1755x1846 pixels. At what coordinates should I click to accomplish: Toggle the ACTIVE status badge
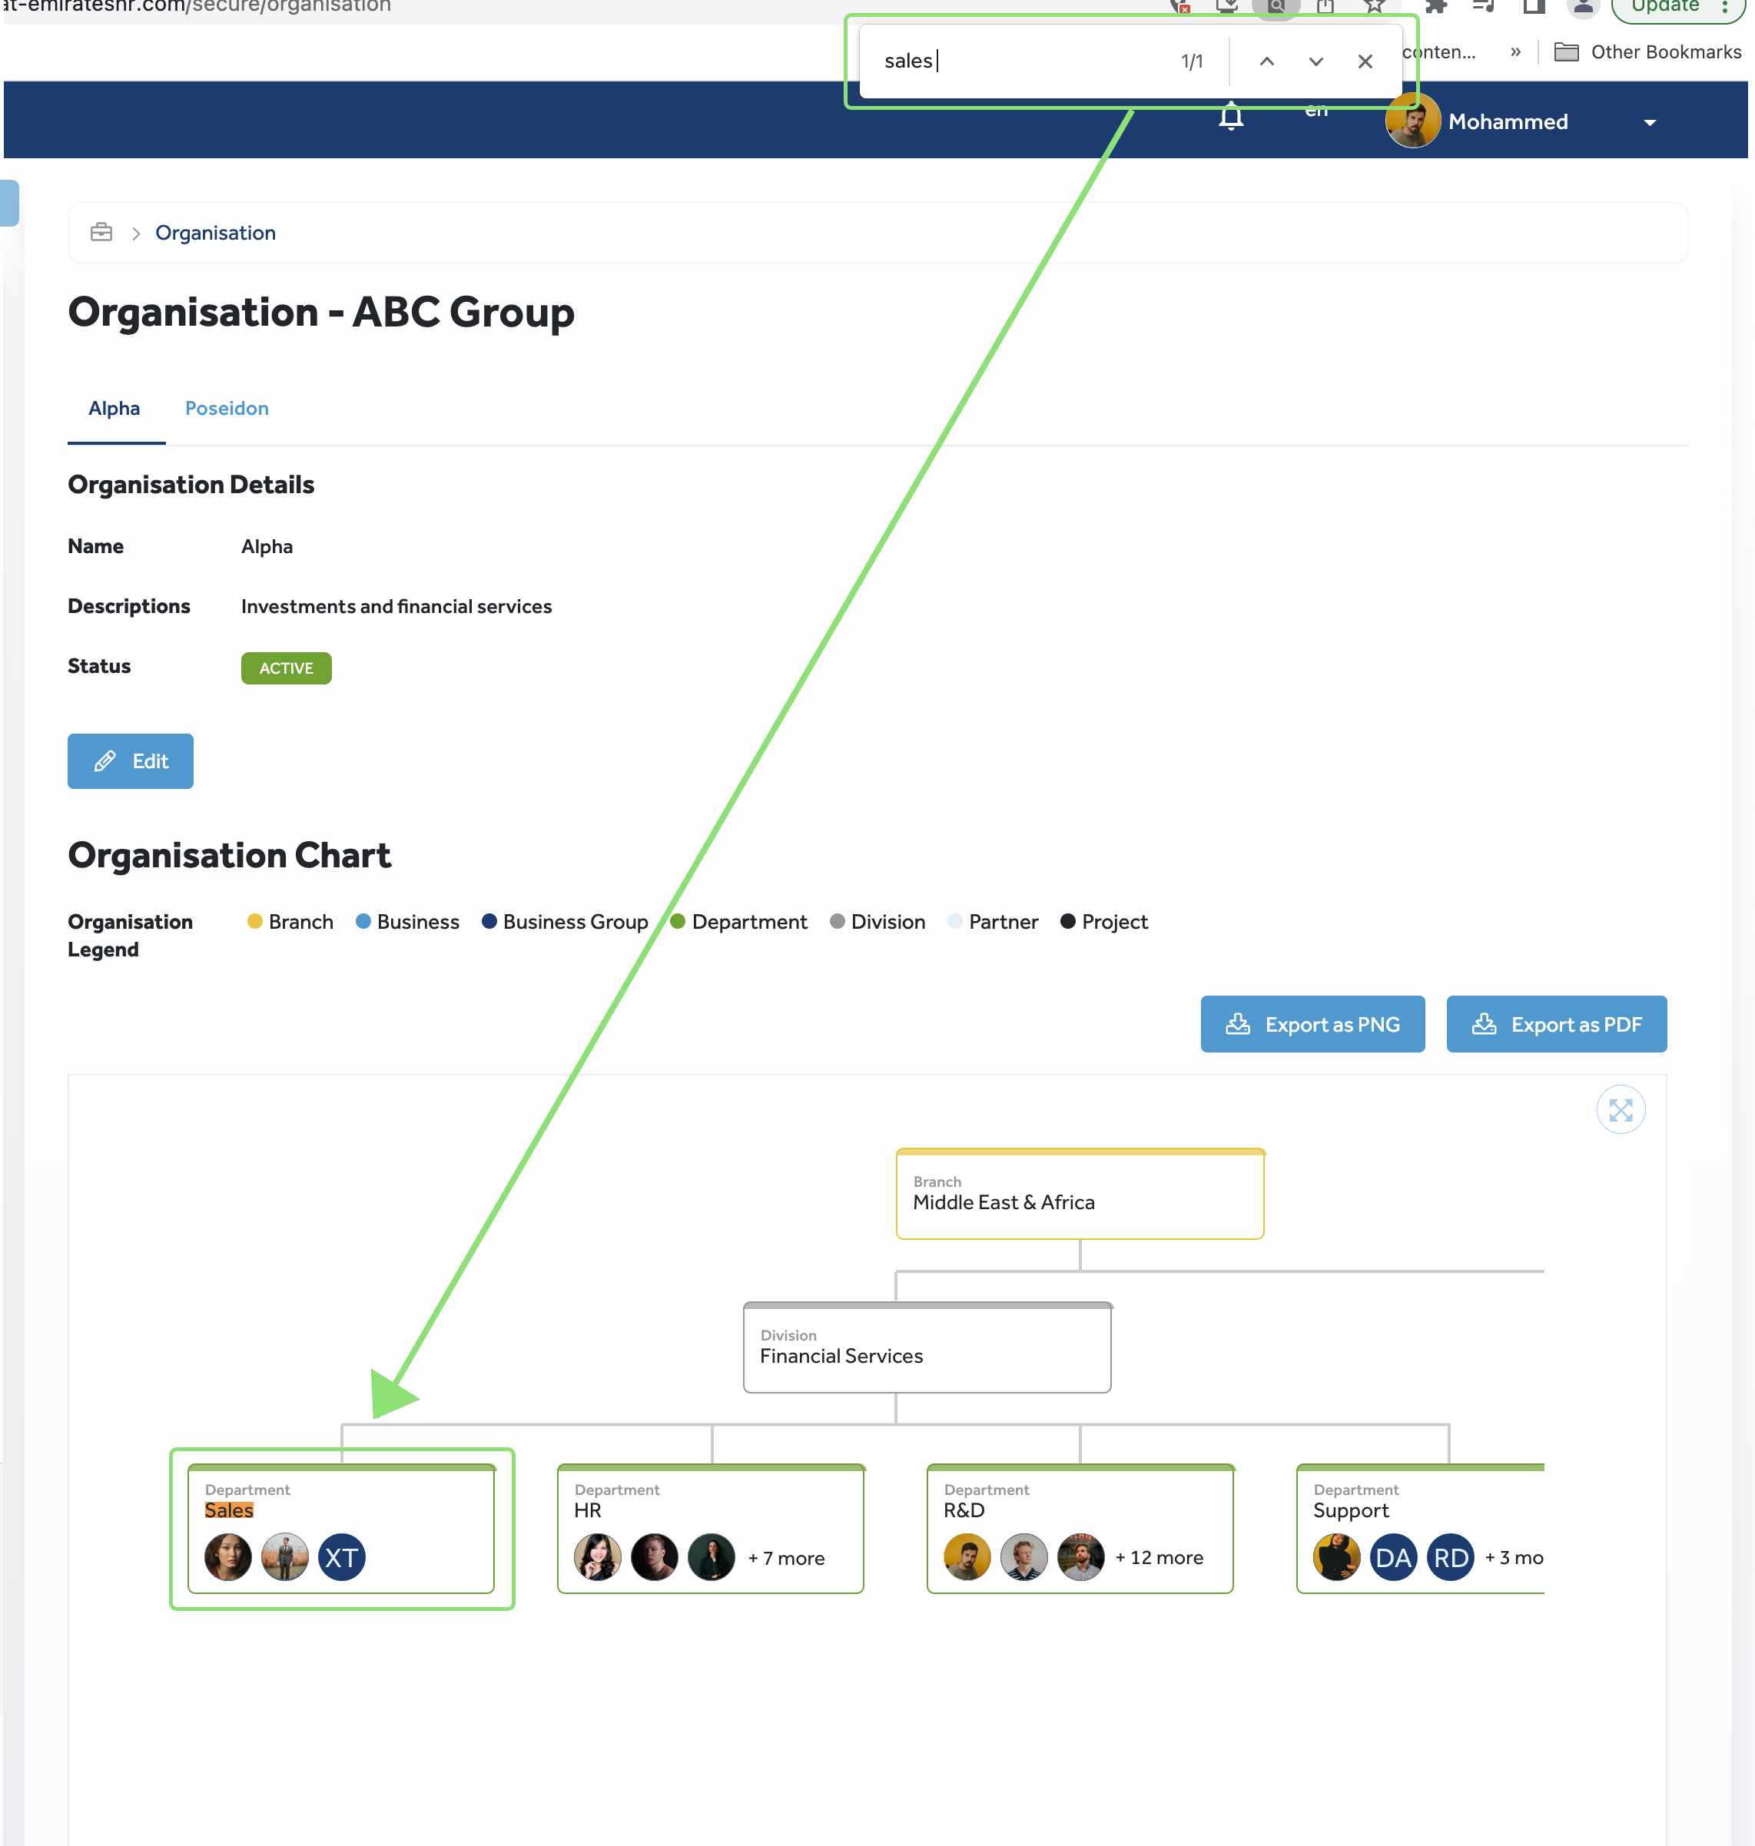point(287,668)
